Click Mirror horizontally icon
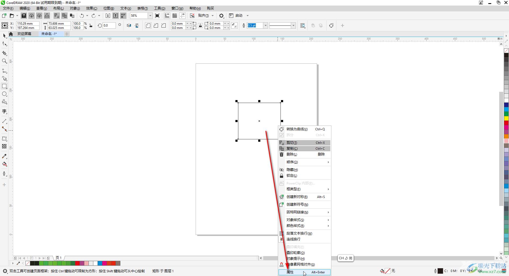This screenshot has height=276, width=509. click(x=129, y=25)
